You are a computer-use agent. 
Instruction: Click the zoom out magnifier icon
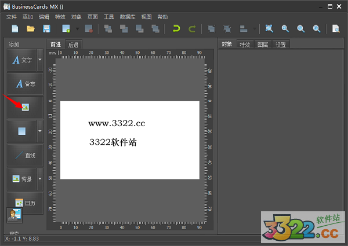click(x=300, y=29)
